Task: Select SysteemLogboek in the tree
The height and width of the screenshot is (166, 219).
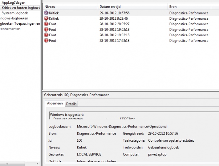Action: click(x=15, y=13)
